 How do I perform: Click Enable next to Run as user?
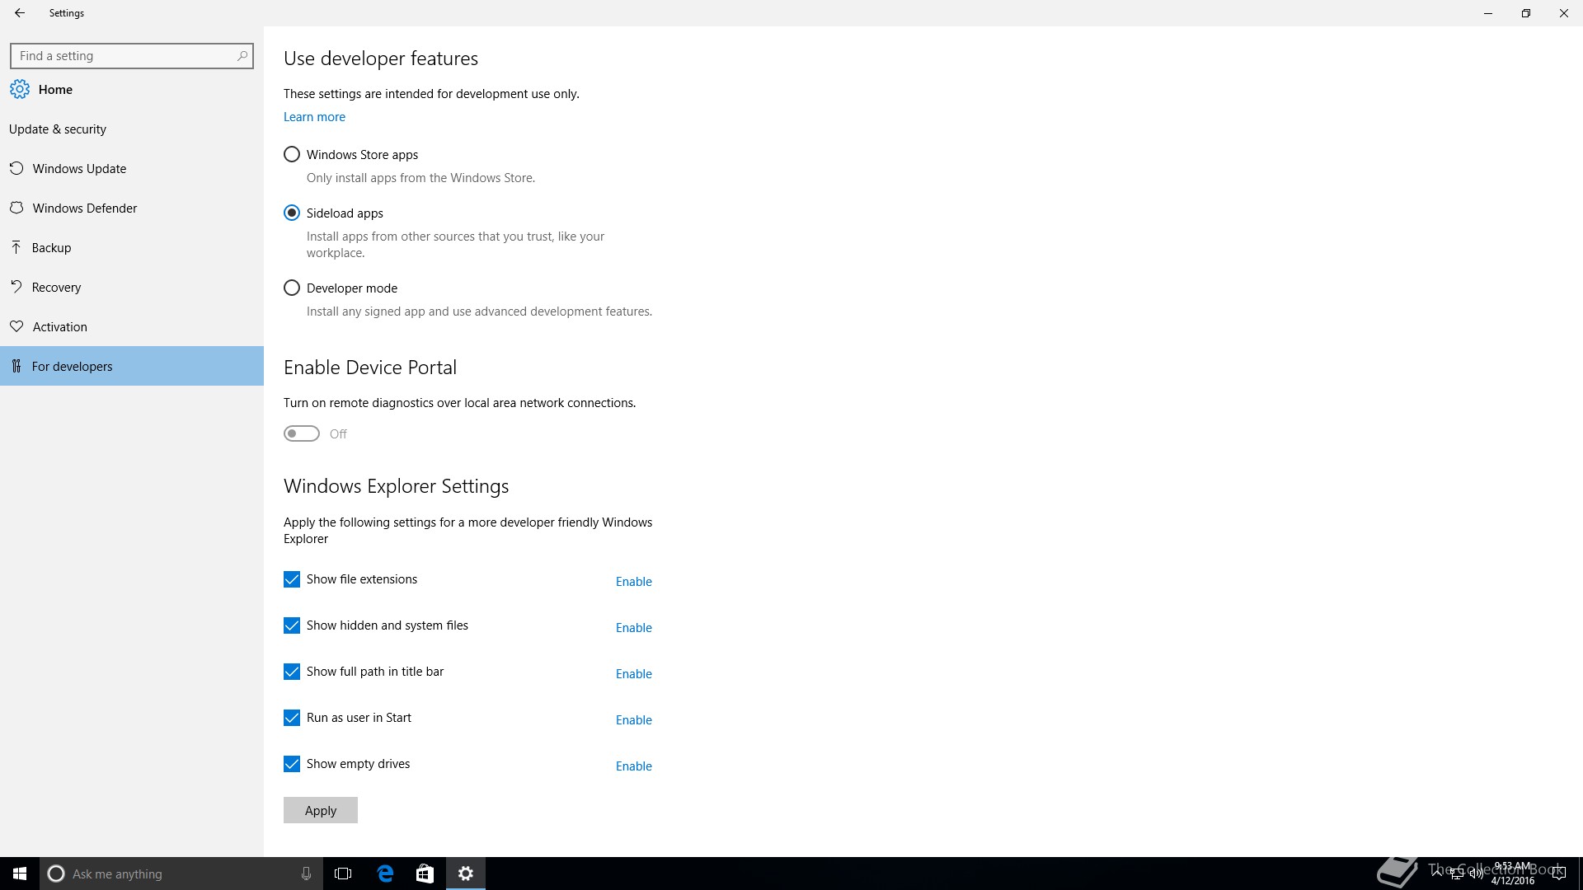[633, 720]
